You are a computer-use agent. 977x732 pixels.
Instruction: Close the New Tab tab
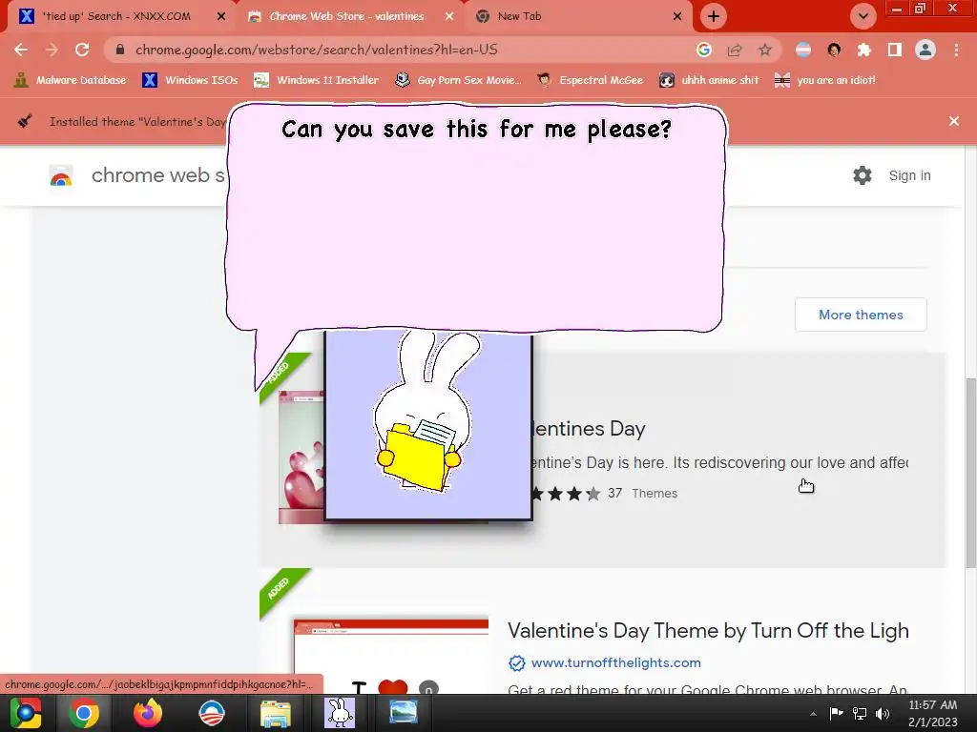coord(677,17)
